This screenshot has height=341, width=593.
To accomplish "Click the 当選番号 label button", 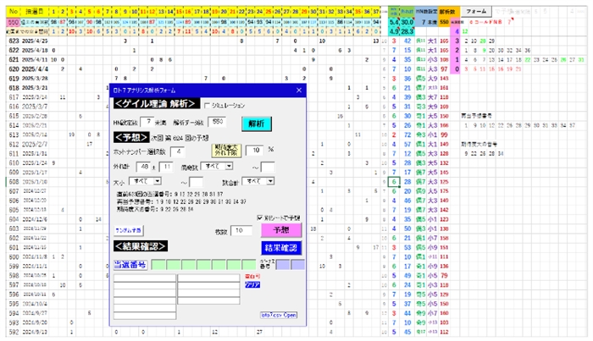I will pos(130,265).
